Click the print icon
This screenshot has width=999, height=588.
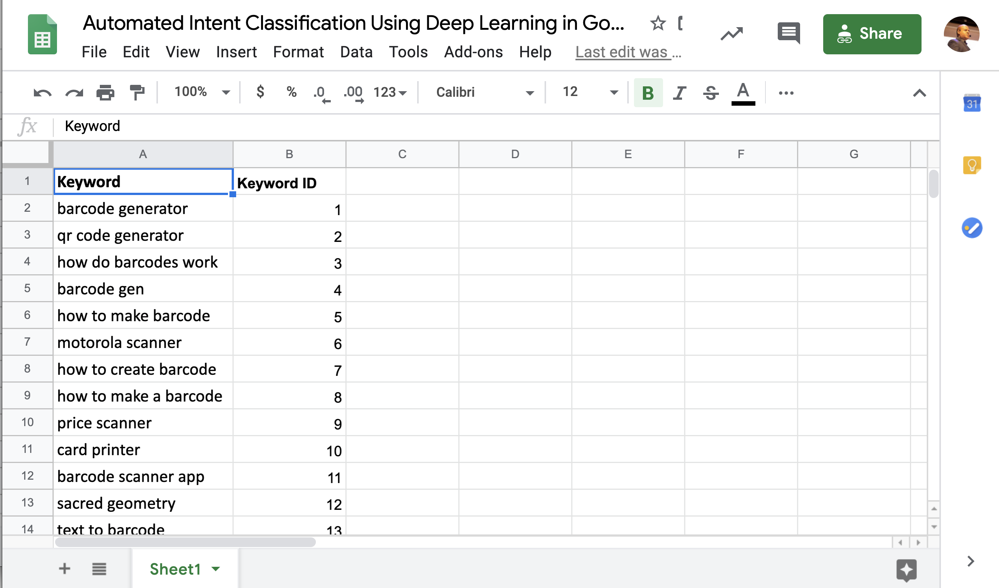click(x=105, y=93)
